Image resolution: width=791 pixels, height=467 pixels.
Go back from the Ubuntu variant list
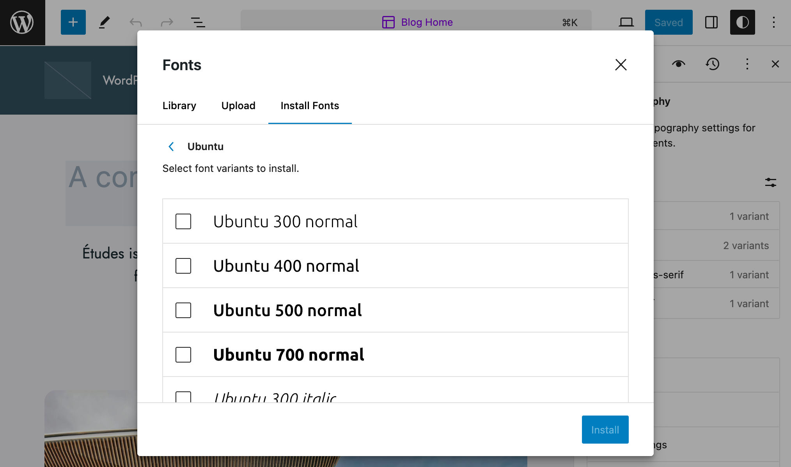(x=171, y=147)
